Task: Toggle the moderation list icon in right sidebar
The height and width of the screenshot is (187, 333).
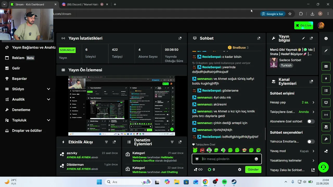Action: (326, 91)
